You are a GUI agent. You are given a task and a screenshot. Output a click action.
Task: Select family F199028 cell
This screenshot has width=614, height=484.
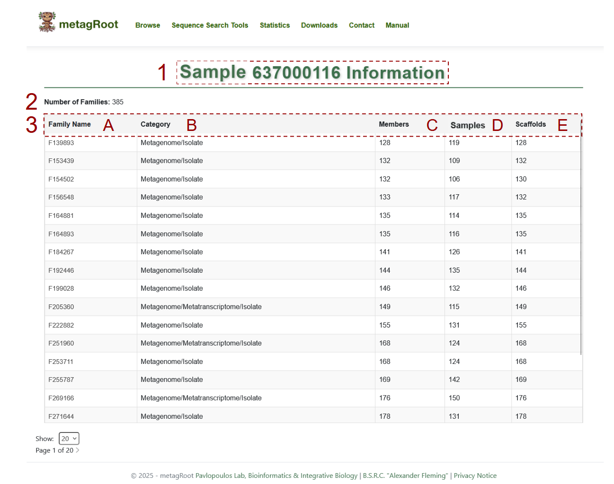pyautogui.click(x=61, y=288)
